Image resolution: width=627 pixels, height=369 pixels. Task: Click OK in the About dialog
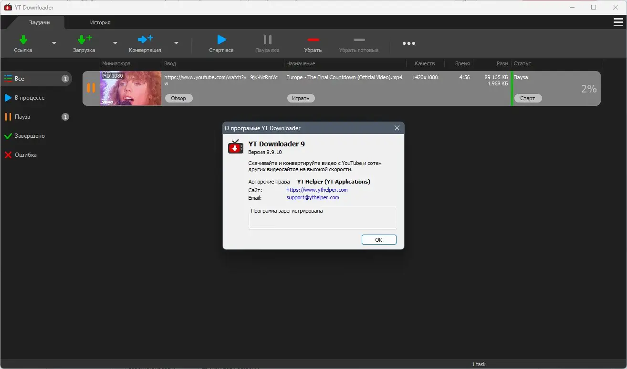pos(379,240)
